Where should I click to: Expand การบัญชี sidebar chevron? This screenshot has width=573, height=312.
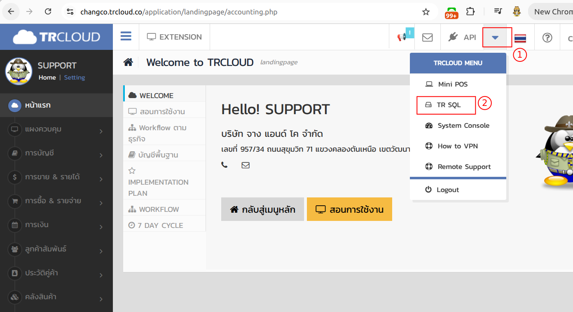click(101, 155)
